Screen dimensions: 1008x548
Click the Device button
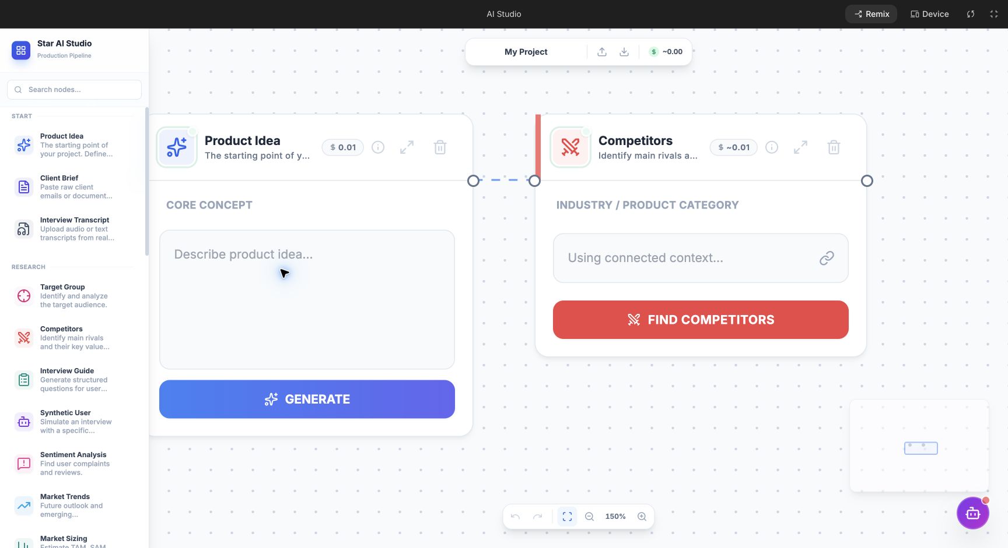[930, 14]
